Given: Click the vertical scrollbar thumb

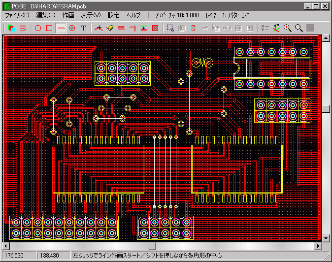Looking at the screenshot, I should coord(326,108).
